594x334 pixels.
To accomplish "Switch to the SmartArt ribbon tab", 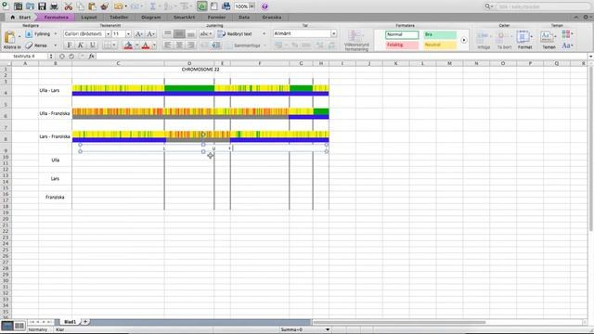I will [x=184, y=18].
